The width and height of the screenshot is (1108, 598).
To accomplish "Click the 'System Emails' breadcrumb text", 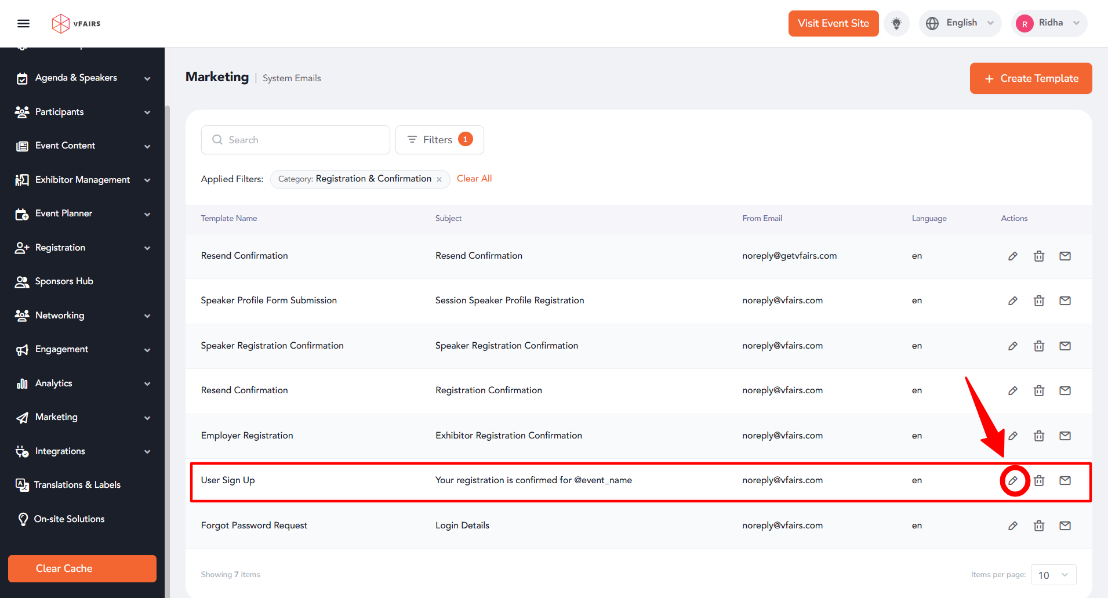I will 292,78.
